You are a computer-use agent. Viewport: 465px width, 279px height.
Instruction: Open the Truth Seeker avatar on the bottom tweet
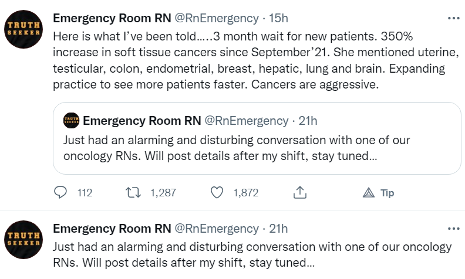[x=23, y=238]
